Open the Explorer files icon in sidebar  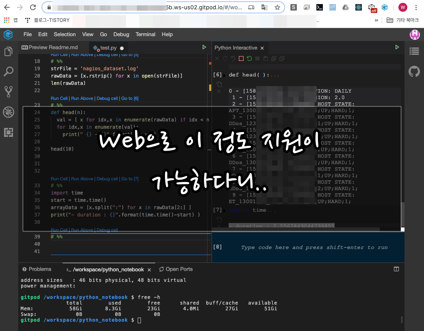(x=9, y=52)
